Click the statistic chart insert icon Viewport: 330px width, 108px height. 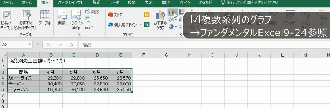coord(181,20)
